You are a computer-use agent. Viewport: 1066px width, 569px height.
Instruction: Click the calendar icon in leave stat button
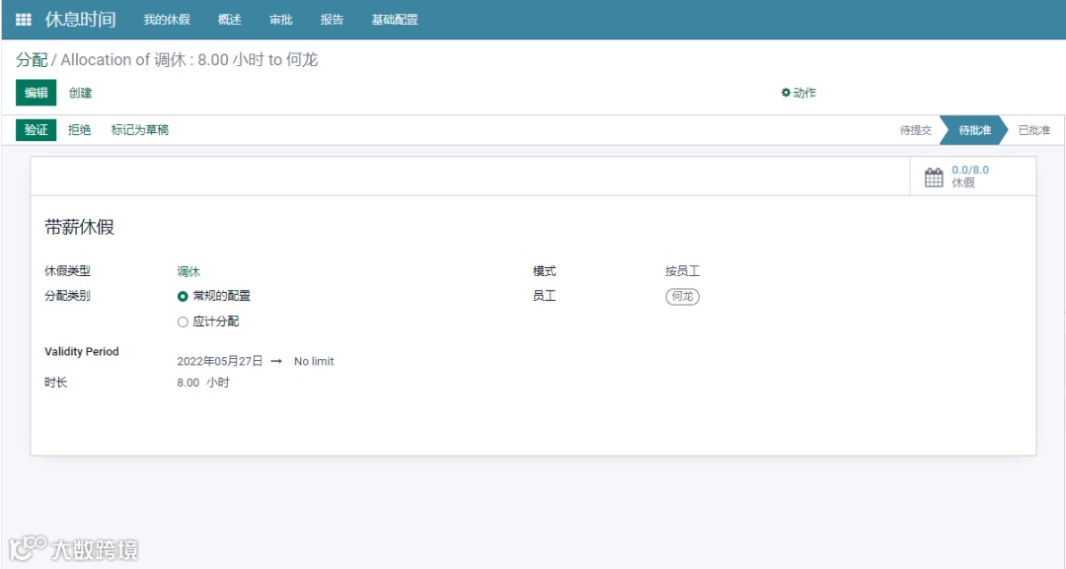[x=934, y=178]
